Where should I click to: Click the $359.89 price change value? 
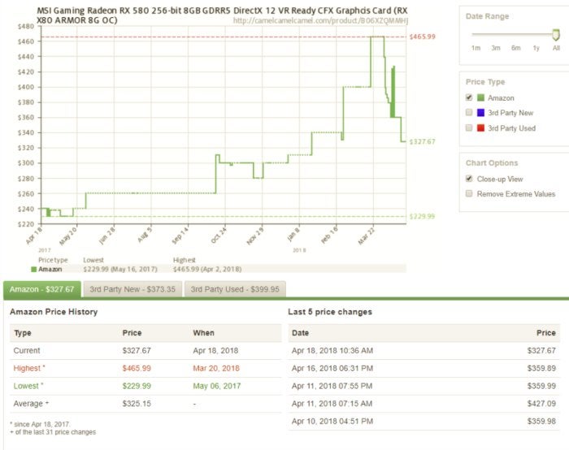coord(541,369)
